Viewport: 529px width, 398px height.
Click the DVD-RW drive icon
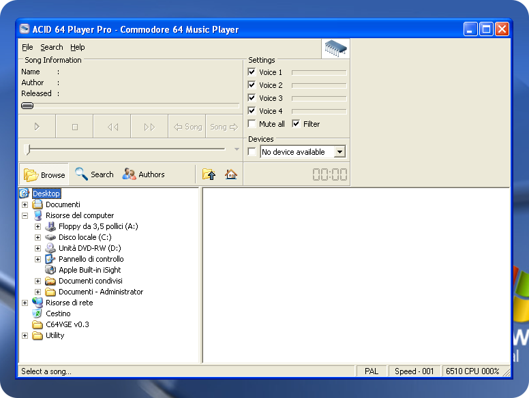coord(50,248)
